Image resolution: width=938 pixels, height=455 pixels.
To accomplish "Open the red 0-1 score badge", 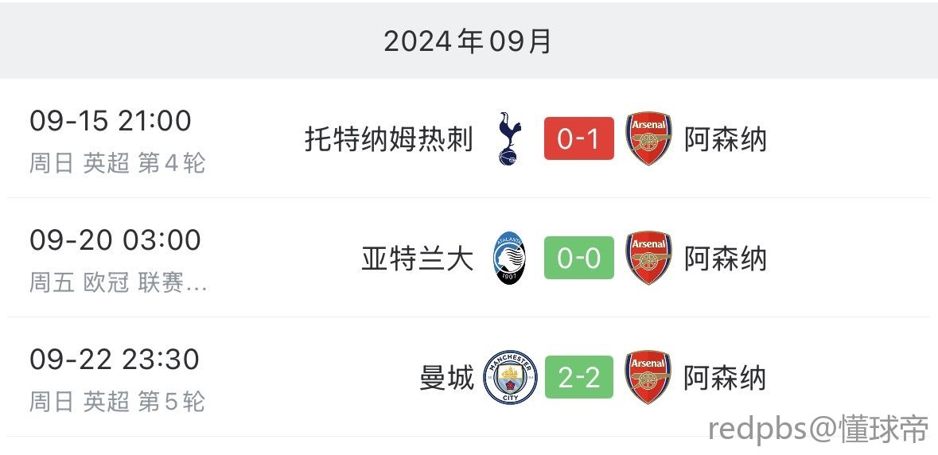I will click(578, 138).
